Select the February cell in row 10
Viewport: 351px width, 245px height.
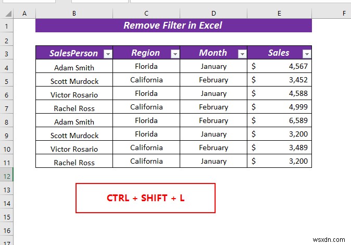(x=214, y=148)
